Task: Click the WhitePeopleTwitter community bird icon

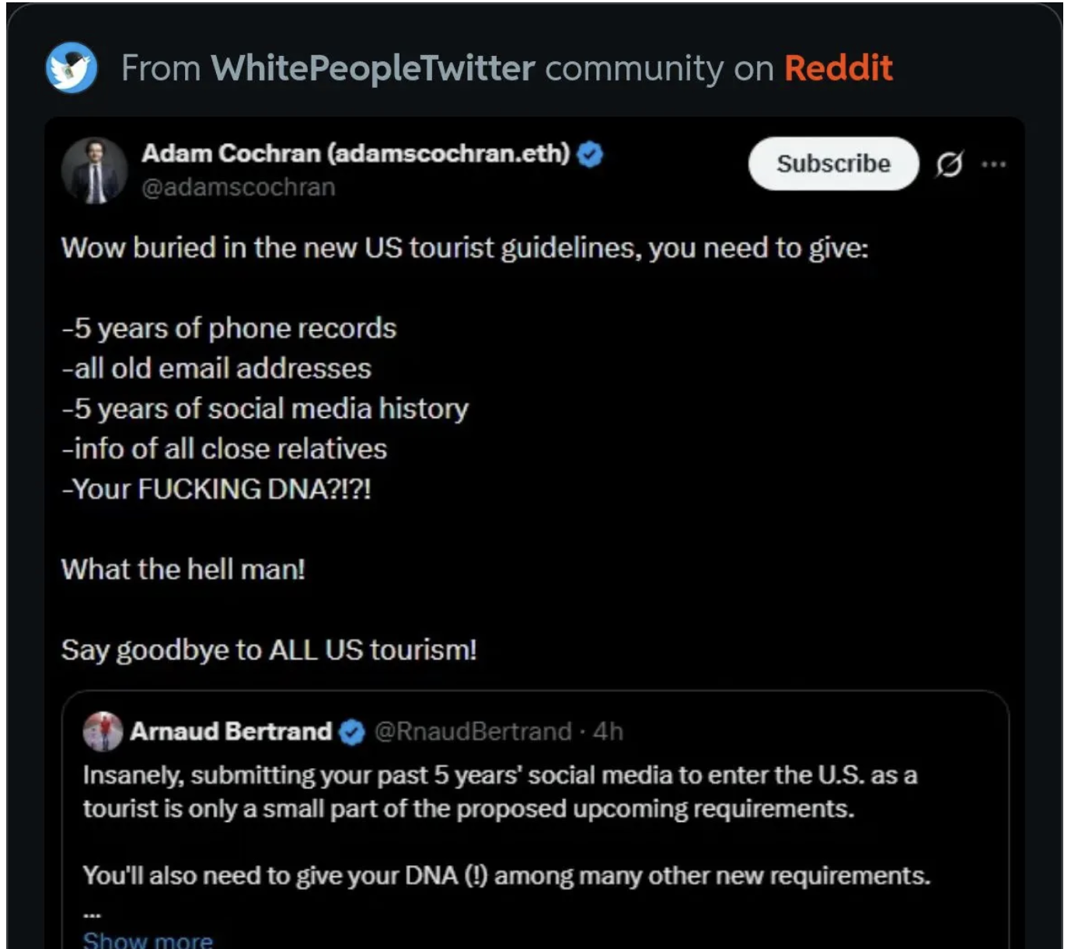Action: [x=72, y=68]
